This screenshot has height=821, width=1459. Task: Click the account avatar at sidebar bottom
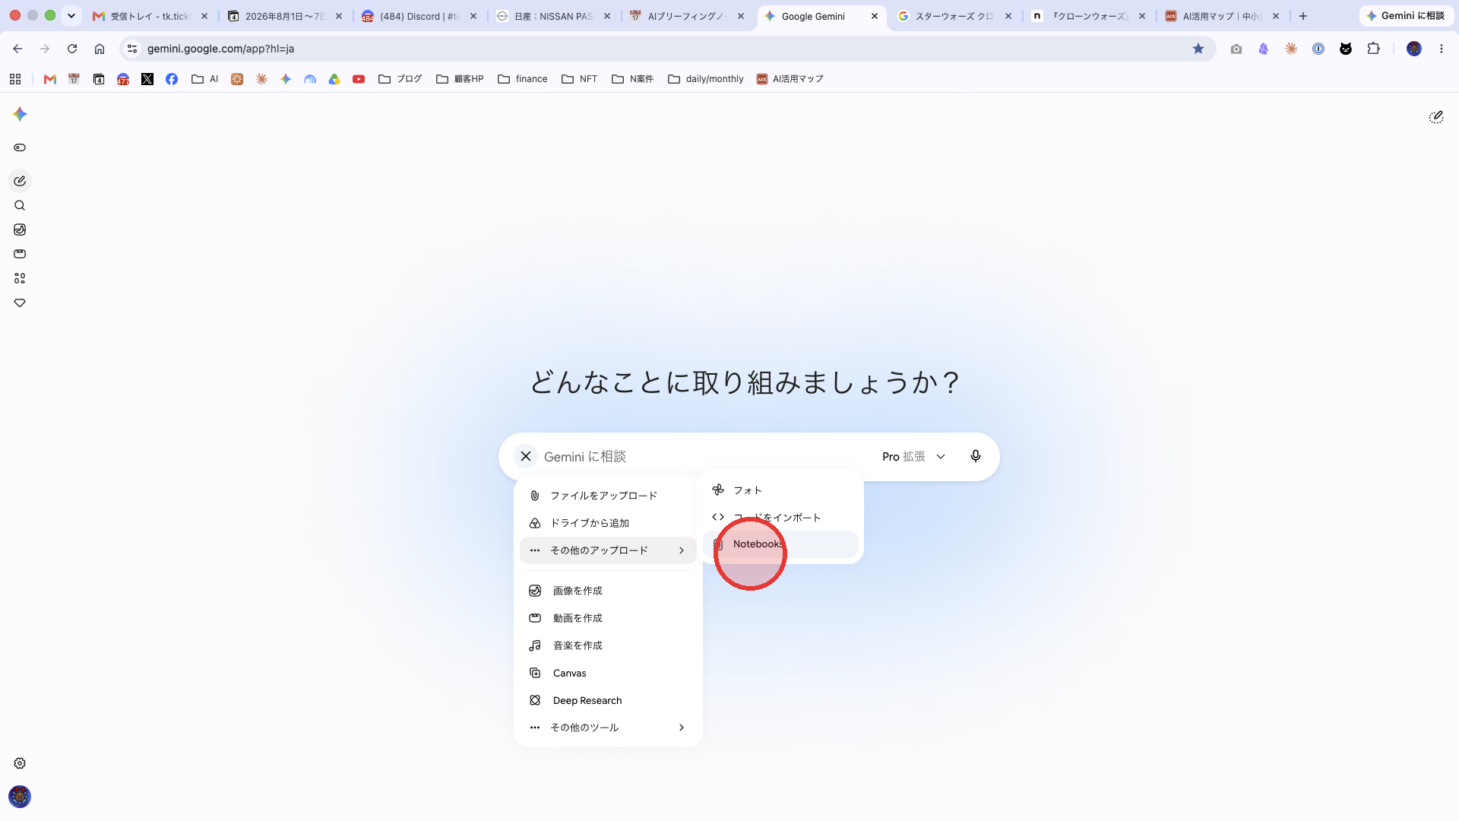20,797
